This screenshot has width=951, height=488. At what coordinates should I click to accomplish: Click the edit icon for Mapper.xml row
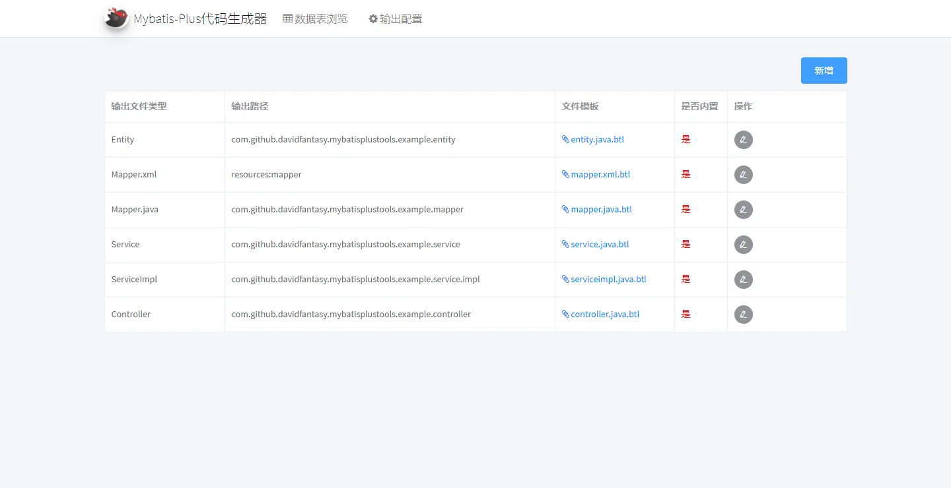click(743, 175)
